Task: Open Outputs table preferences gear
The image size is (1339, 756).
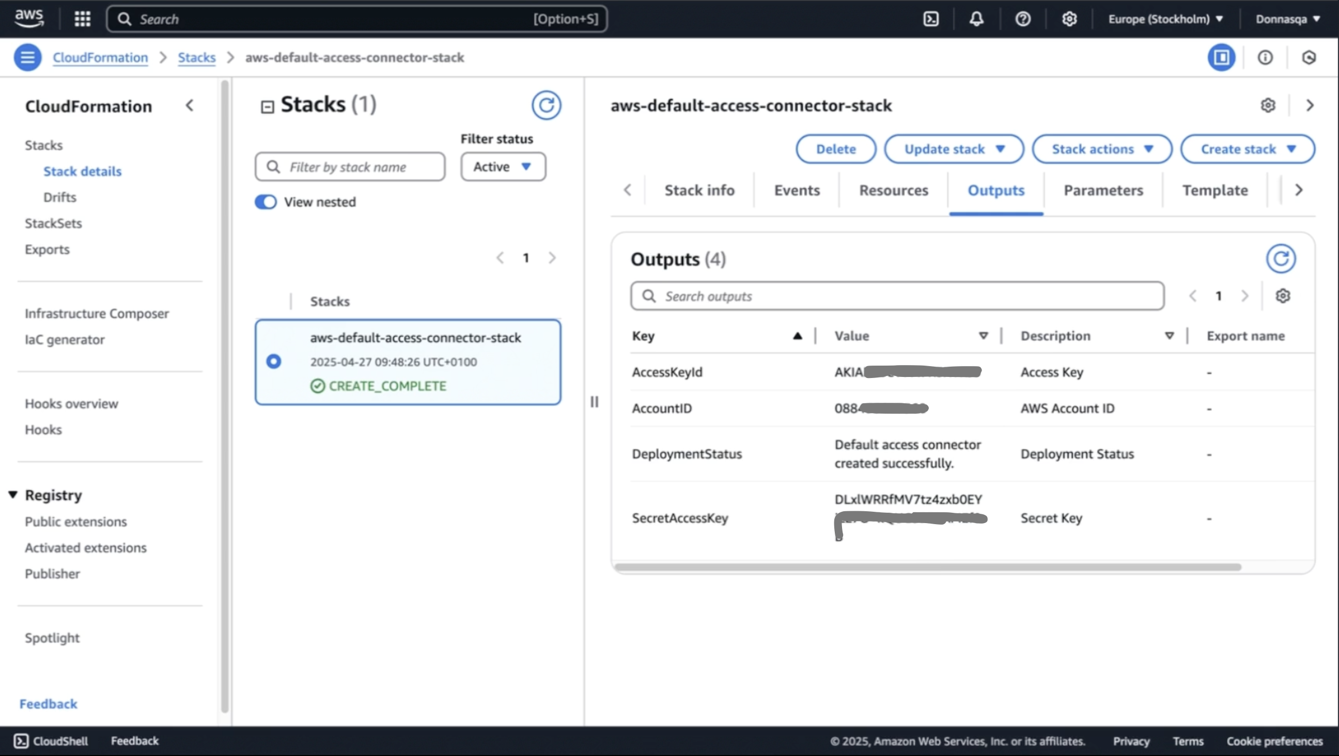Action: tap(1282, 296)
